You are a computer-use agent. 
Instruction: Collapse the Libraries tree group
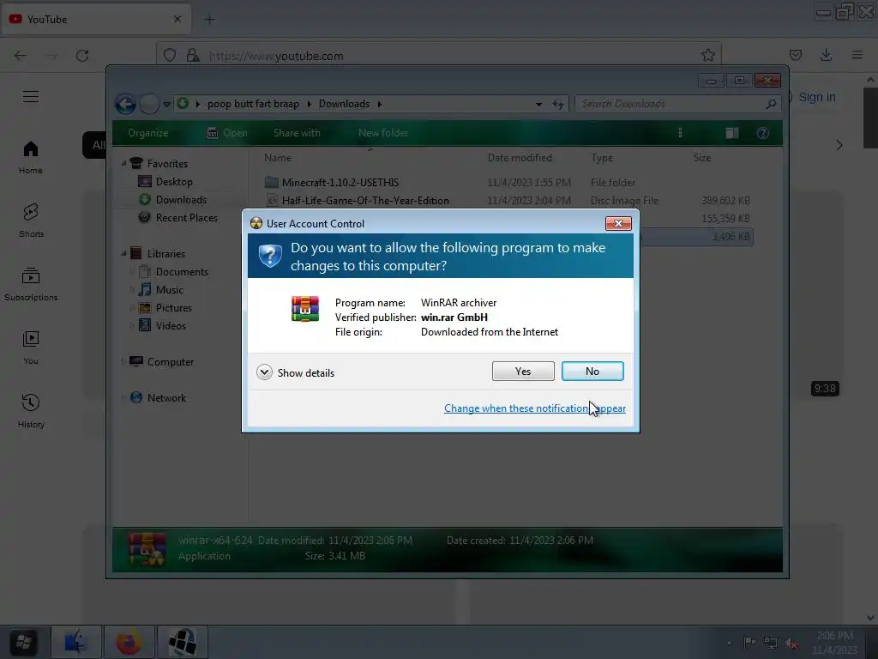coord(123,253)
